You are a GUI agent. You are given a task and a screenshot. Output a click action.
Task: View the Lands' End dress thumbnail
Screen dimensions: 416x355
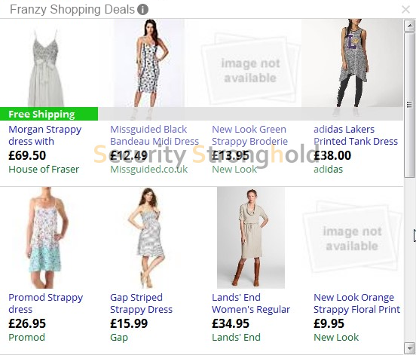point(251,237)
